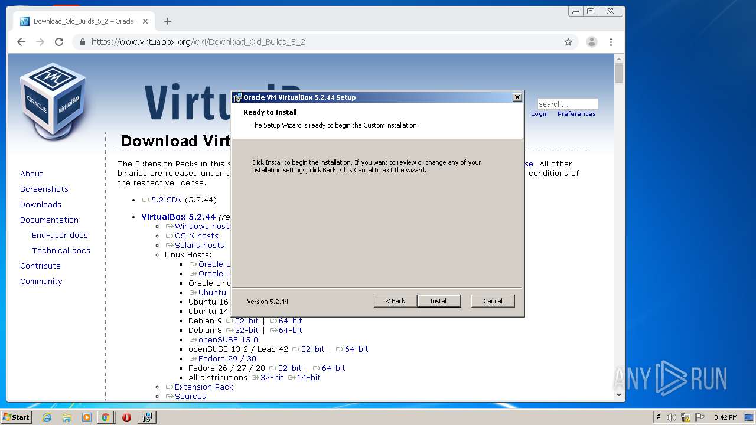Image resolution: width=756 pixels, height=425 pixels.
Task: Open About in the site sidebar
Action: click(x=31, y=174)
